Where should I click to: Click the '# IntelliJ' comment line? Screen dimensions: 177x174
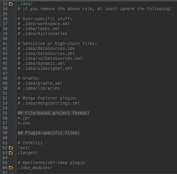[x=30, y=143]
